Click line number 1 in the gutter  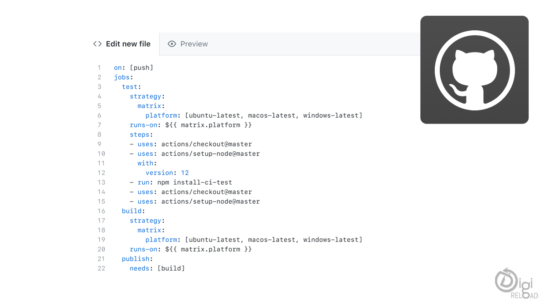click(99, 68)
